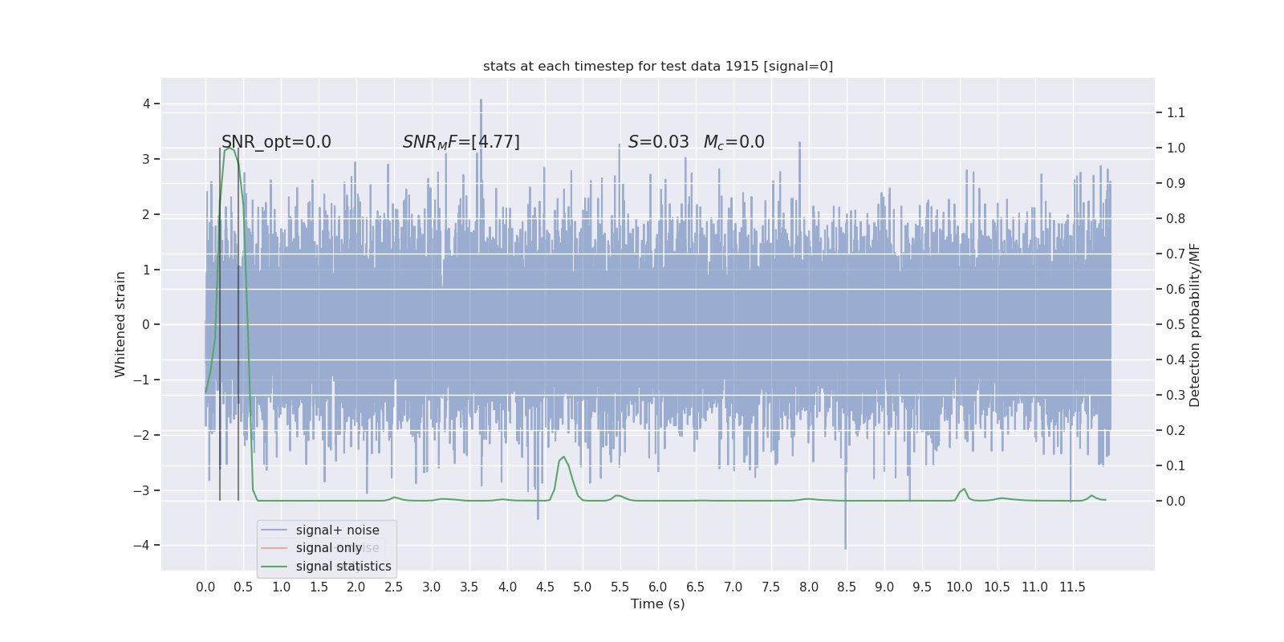The height and width of the screenshot is (642, 1284).
Task: Click the SNR_MF=[4.77] annotation
Action: pyautogui.click(x=461, y=142)
